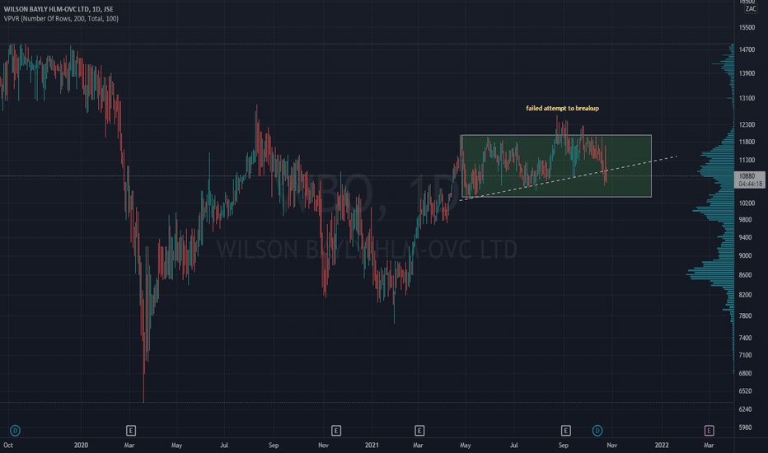This screenshot has height=453, width=768.
Task: Click the current price label 10880
Action: point(747,175)
